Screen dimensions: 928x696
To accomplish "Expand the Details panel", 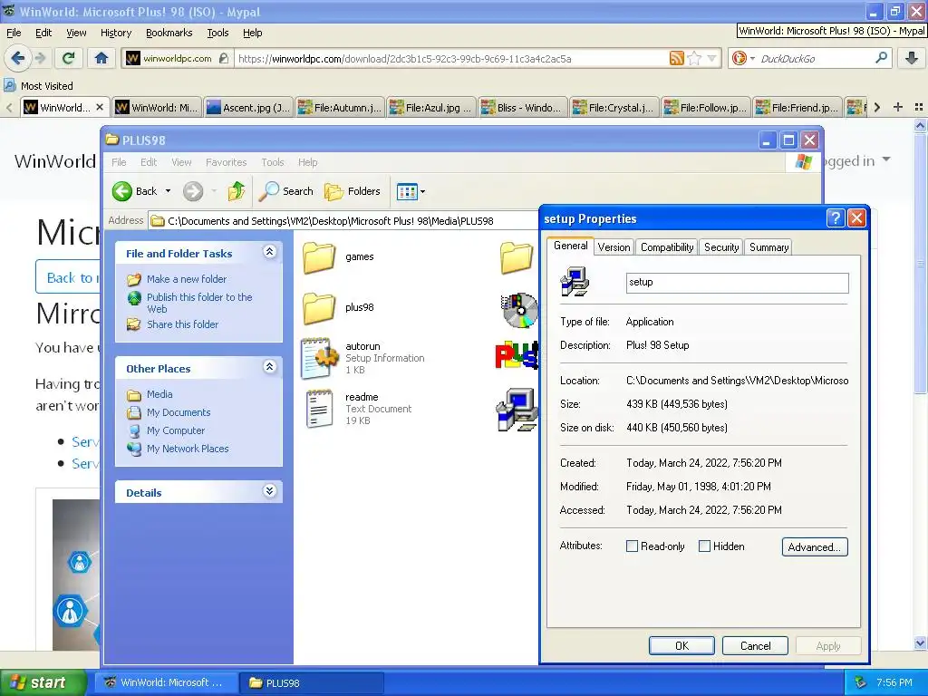I will tap(269, 491).
